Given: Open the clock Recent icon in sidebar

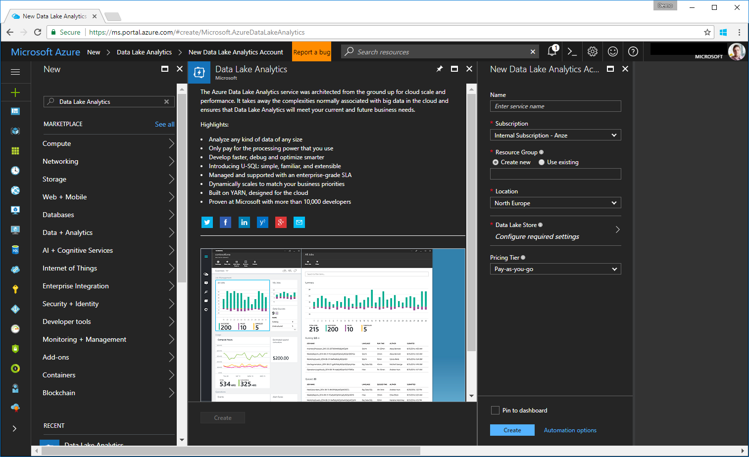Looking at the screenshot, I should point(15,171).
